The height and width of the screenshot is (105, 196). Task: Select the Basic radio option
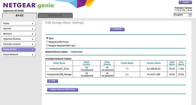coord(47,38)
